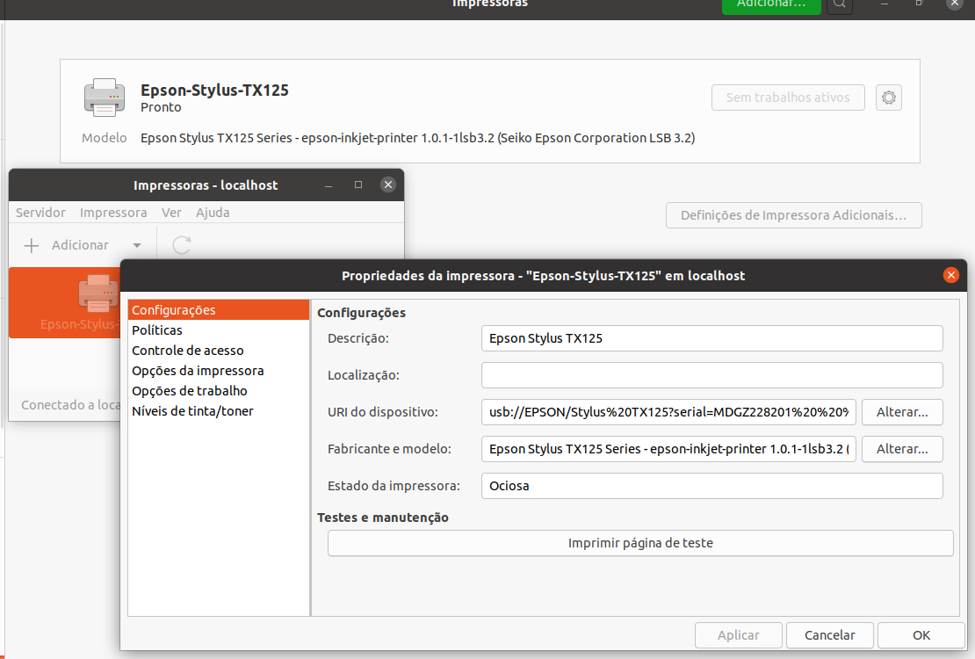The width and height of the screenshot is (975, 659).
Task: Click the Cancelar button
Action: 829,634
